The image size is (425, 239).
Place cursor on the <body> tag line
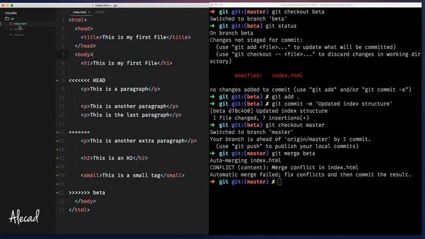coord(84,54)
